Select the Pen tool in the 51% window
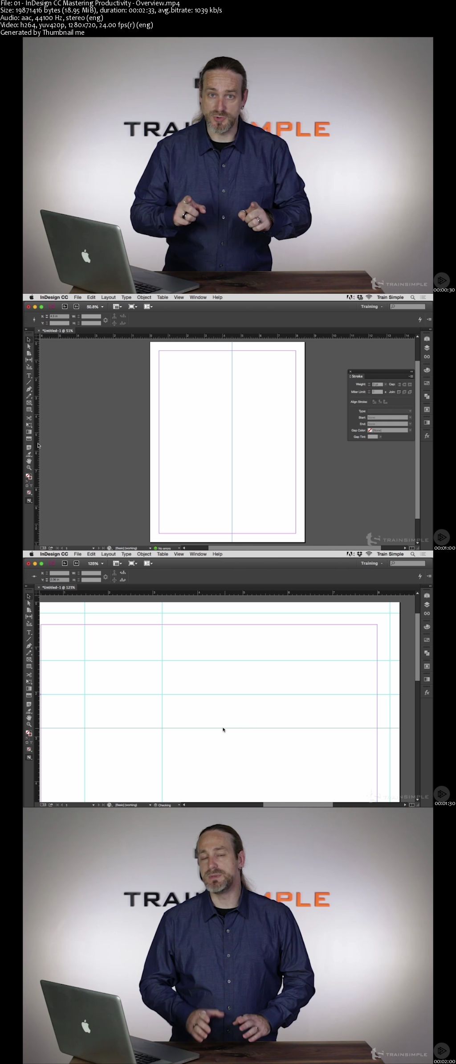Screen dimensions: 456x1064 click(29, 389)
